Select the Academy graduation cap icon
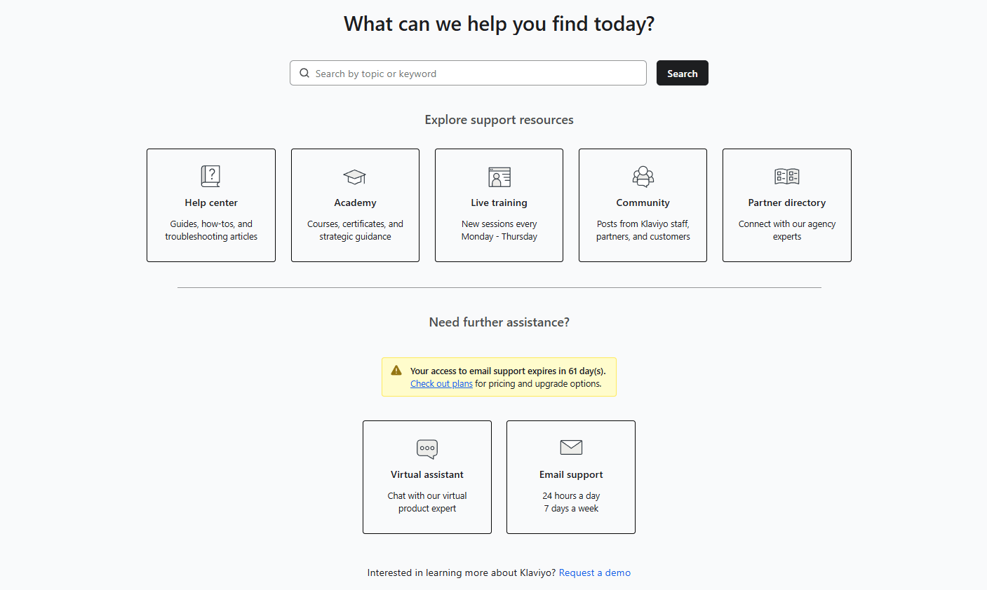The height and width of the screenshot is (590, 987). pos(354,177)
